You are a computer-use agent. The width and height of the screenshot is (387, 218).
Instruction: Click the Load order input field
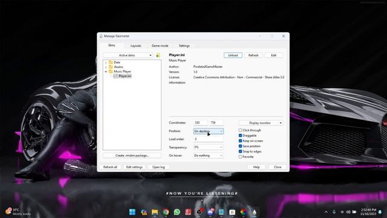pos(208,139)
